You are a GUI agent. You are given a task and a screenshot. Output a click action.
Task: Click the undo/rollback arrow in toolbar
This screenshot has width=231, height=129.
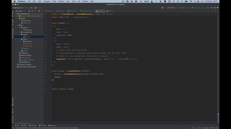pos(208,8)
